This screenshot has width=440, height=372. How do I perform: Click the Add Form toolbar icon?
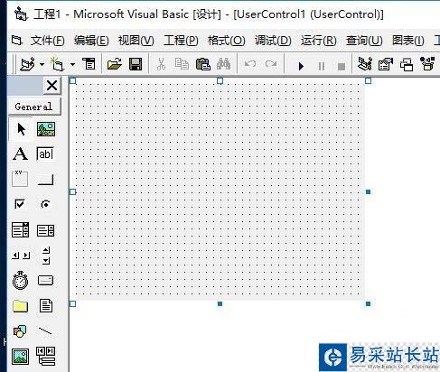tap(57, 64)
